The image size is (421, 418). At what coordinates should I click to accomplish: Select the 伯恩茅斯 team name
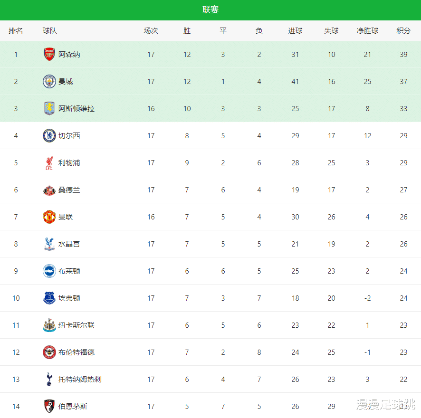click(73, 407)
